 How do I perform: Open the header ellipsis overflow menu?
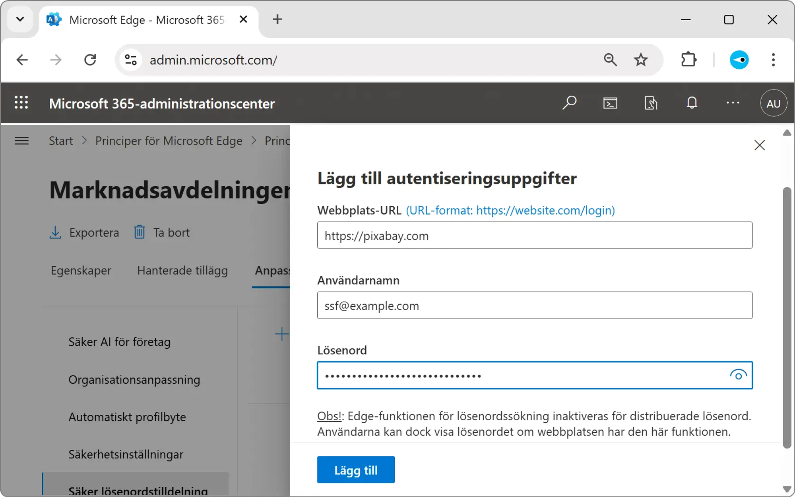click(733, 103)
